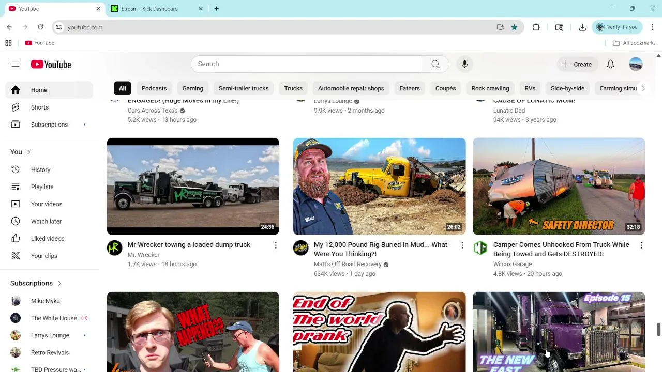The height and width of the screenshot is (372, 662).
Task: Open Shorts from the sidebar
Action: [x=49, y=107]
